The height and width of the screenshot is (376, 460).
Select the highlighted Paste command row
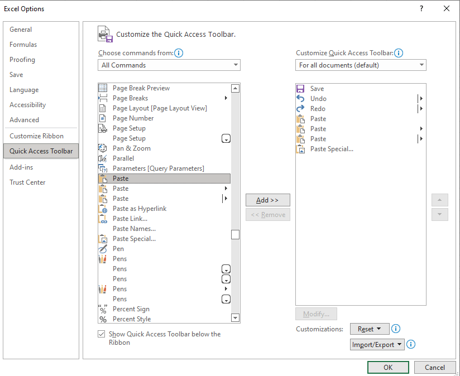pos(164,179)
